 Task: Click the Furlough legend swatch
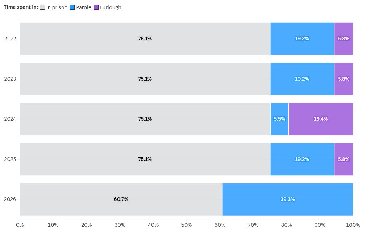click(x=96, y=7)
